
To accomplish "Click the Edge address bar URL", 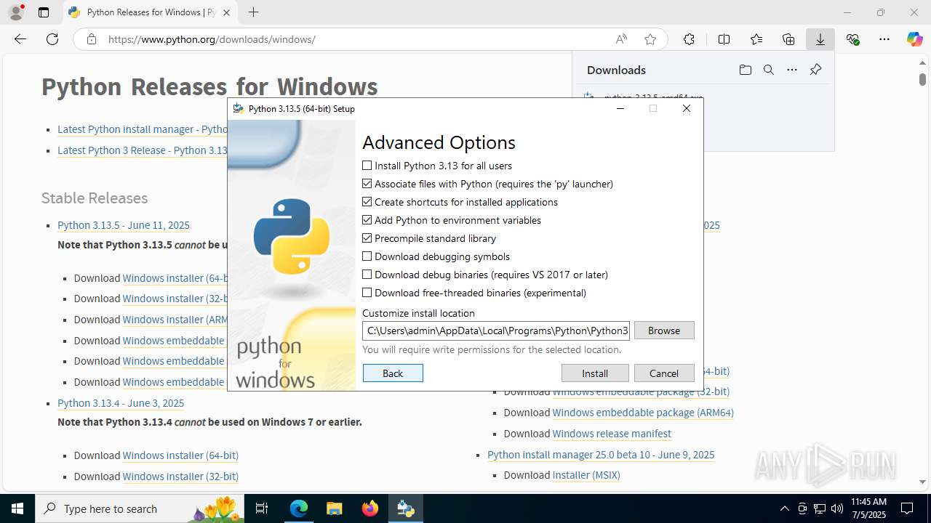I will pos(212,39).
